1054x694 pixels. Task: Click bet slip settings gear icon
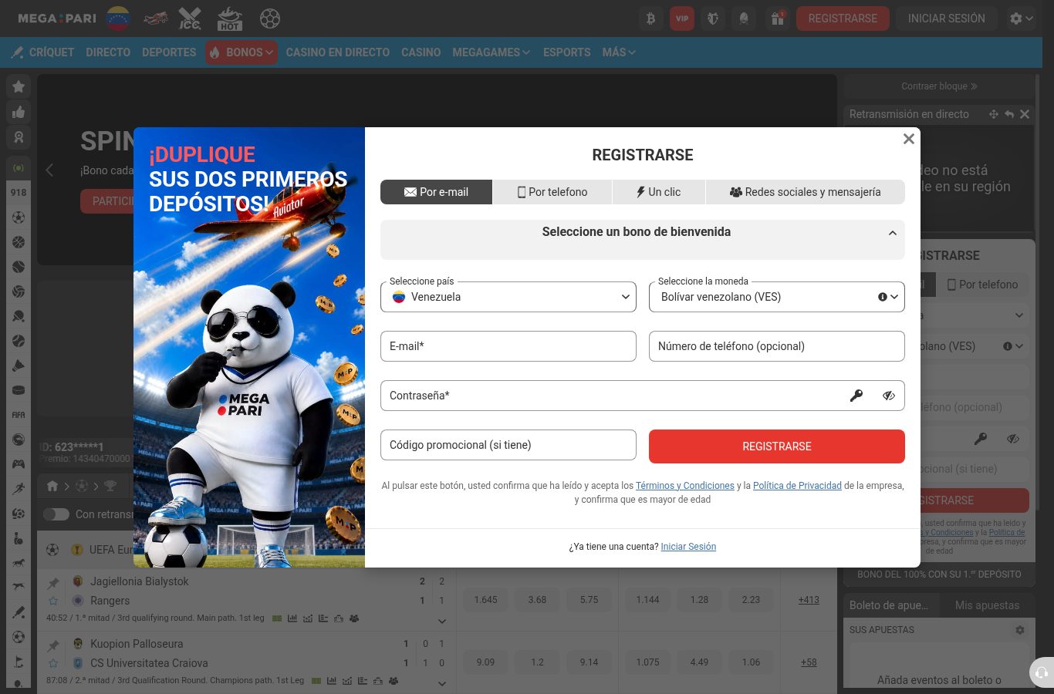(x=1020, y=630)
